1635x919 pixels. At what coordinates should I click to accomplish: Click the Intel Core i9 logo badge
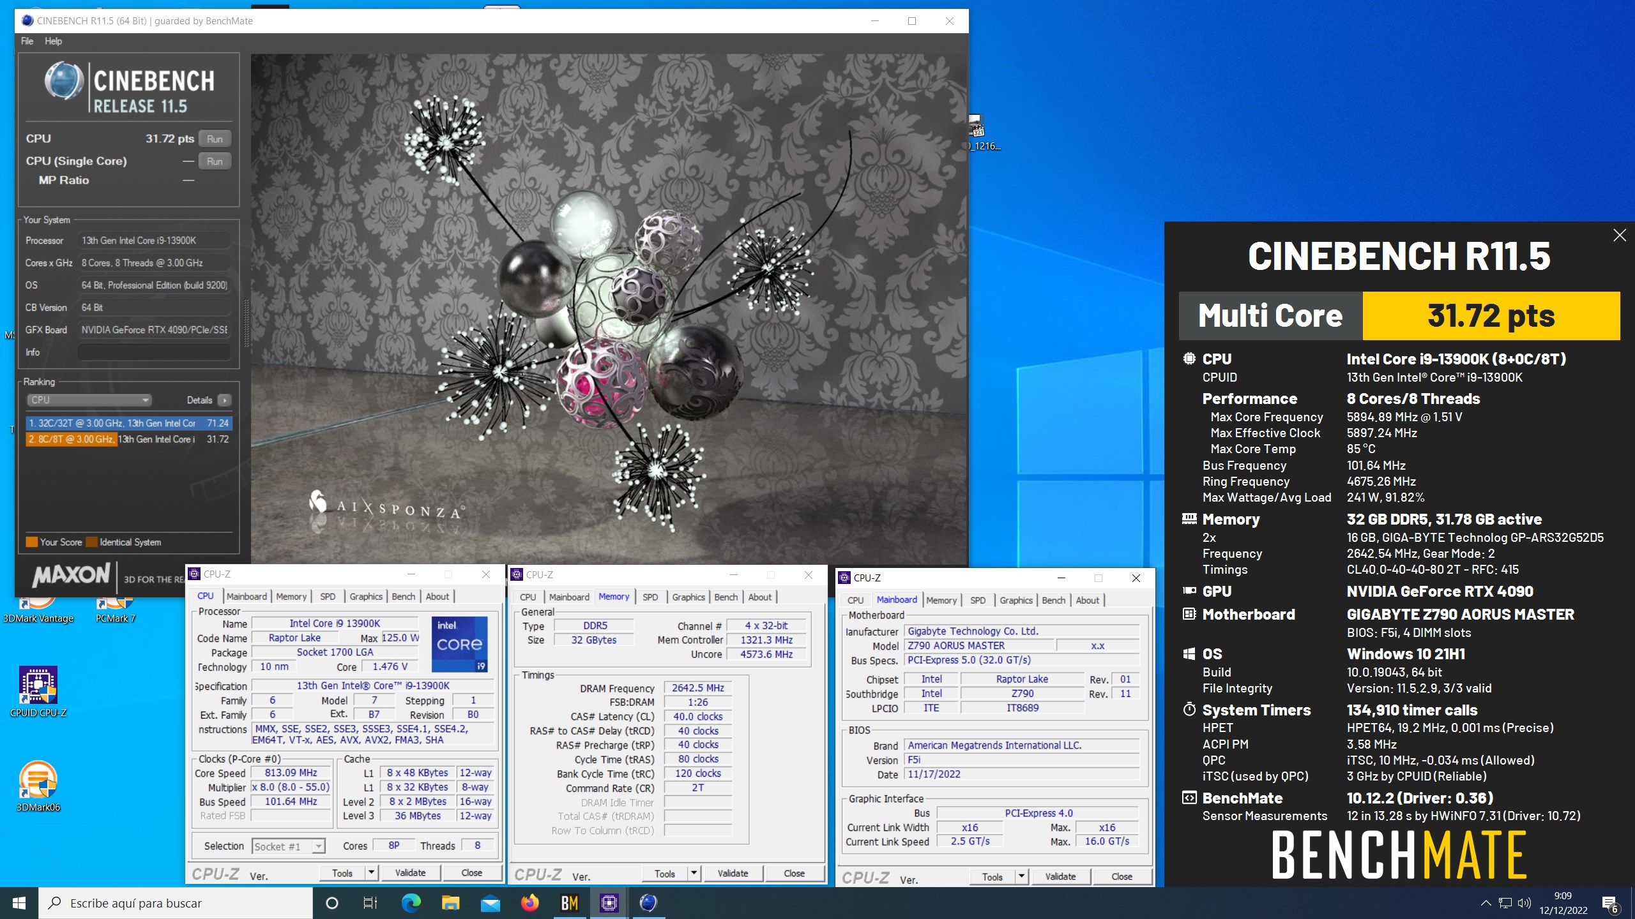click(x=460, y=643)
